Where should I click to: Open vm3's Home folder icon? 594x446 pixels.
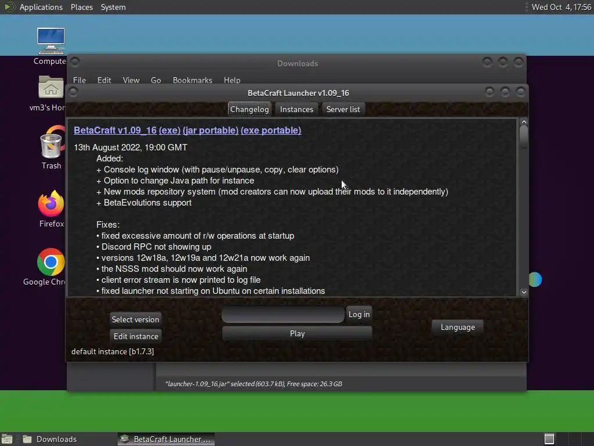point(51,87)
